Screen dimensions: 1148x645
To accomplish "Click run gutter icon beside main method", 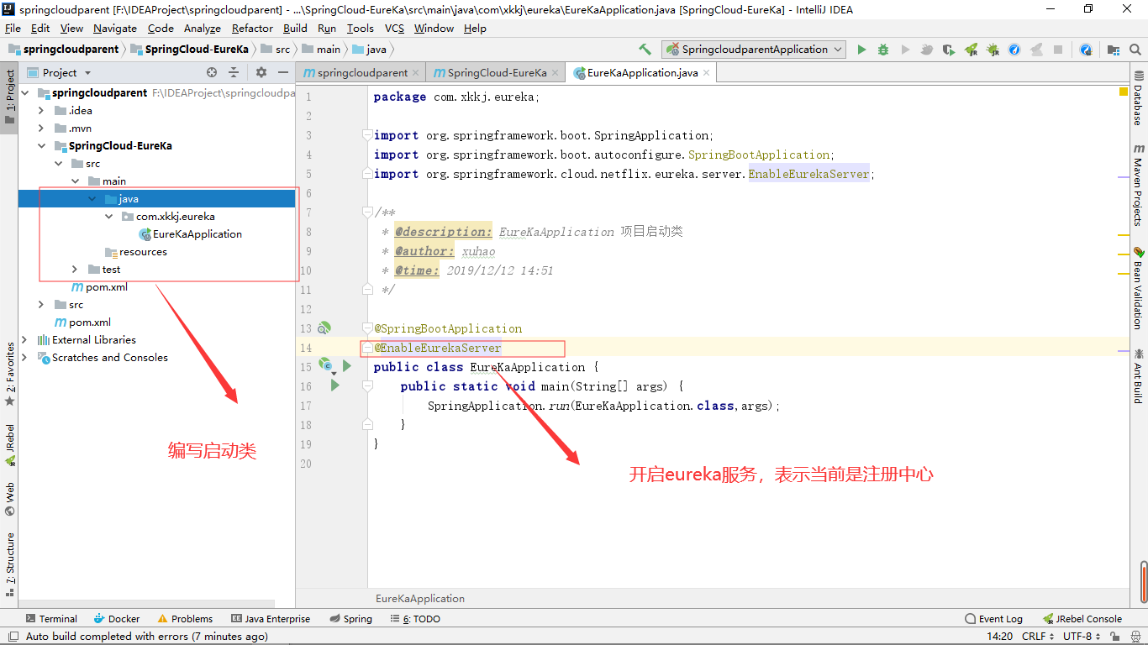I will tap(334, 385).
